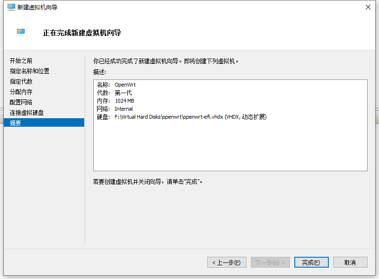379x279 pixels.
Task: Open the 连接虚拟硬盘 step
Action: click(27, 113)
